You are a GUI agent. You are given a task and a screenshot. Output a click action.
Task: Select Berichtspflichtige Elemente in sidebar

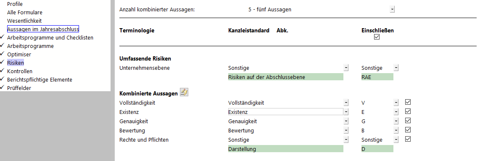click(x=40, y=79)
